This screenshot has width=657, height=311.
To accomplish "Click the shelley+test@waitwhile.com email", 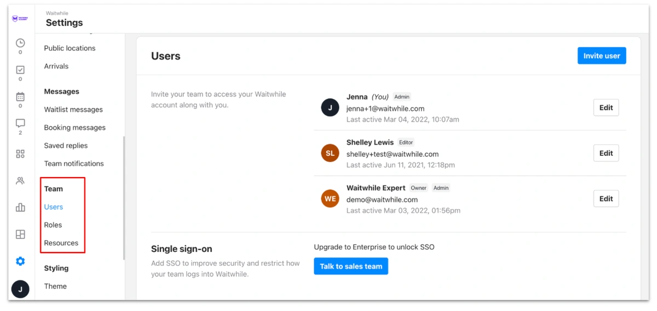I will (393, 154).
